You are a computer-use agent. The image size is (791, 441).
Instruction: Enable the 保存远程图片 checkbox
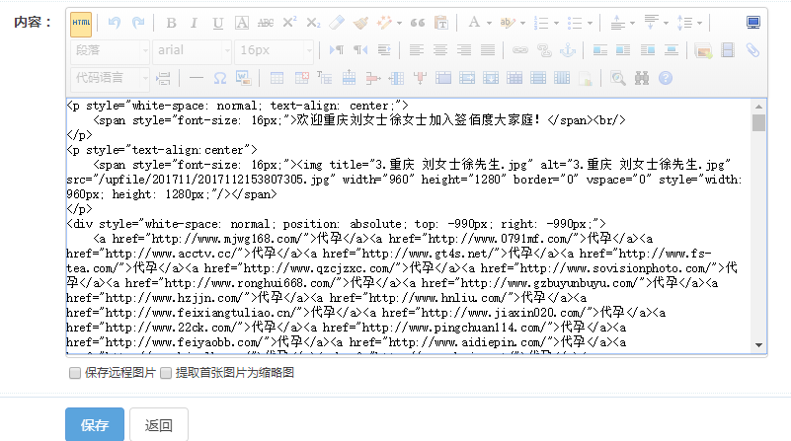pos(75,373)
